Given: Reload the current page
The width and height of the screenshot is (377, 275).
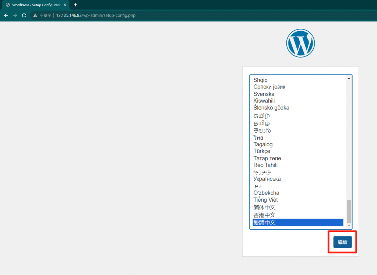Looking at the screenshot, I should tap(24, 15).
